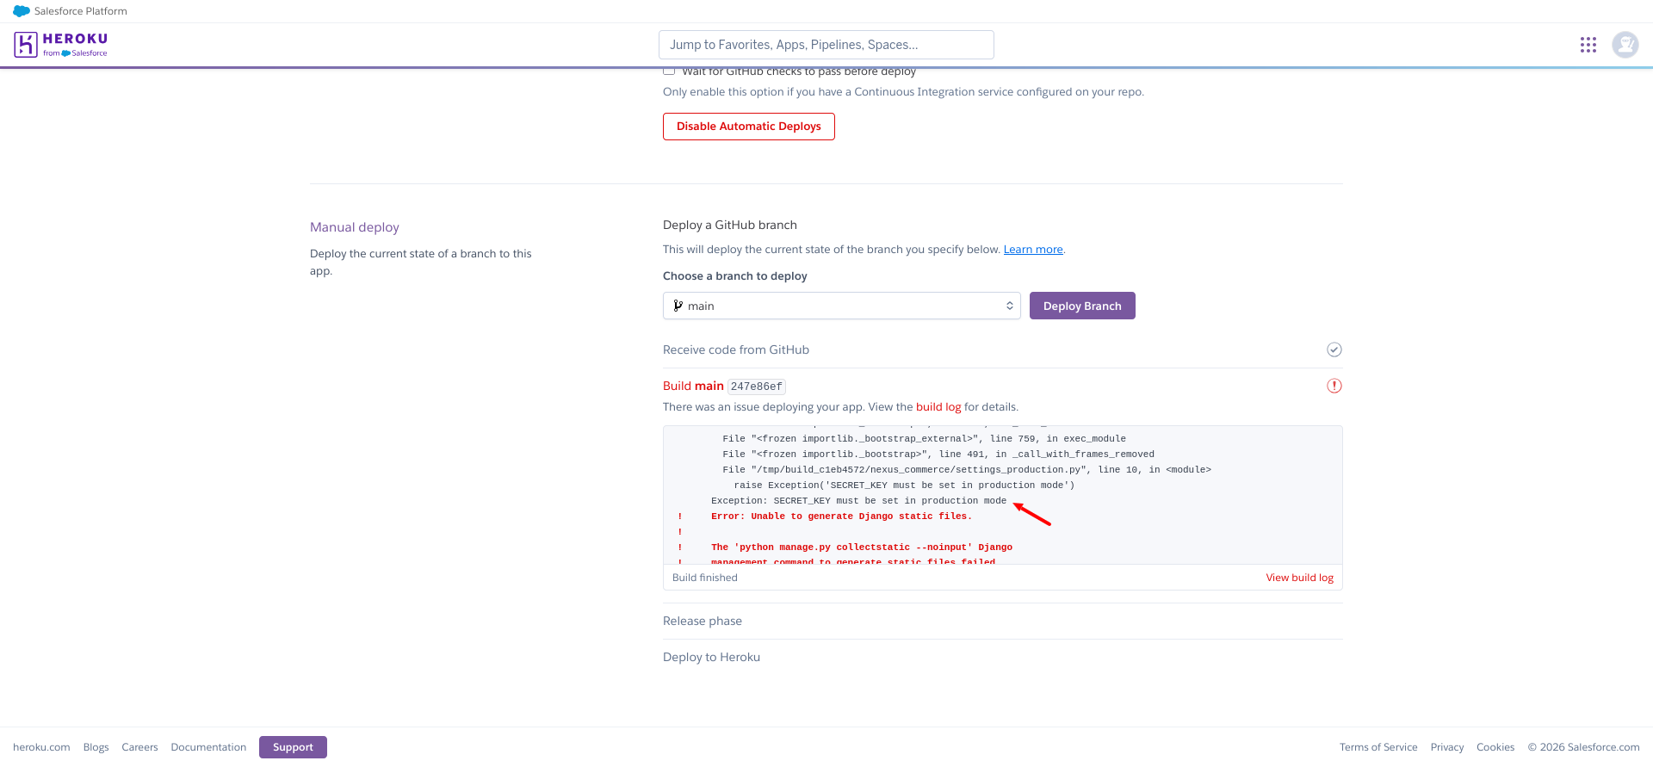Open the Blogs footer link
The image size is (1653, 767).
96,747
